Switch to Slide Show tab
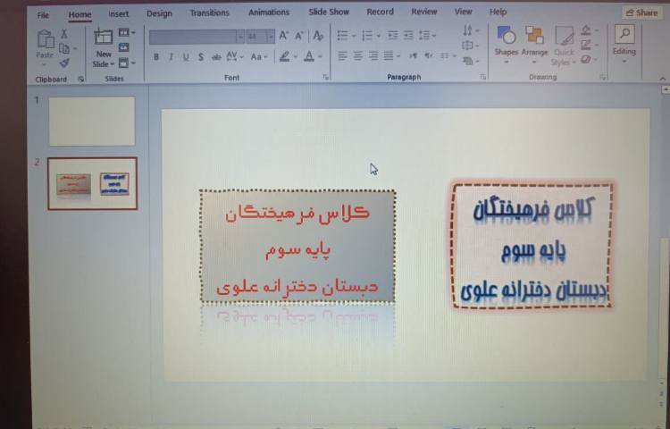Screen dimensions: 670x429 329,12
